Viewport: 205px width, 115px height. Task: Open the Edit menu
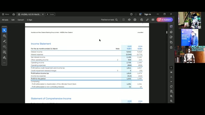(13, 20)
